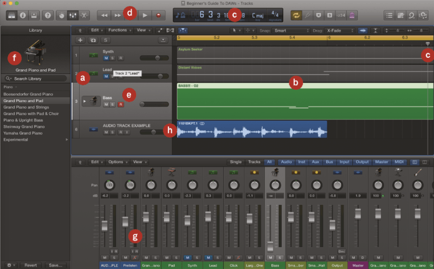
Task: Click the Revert button in Library
Action: point(31,265)
